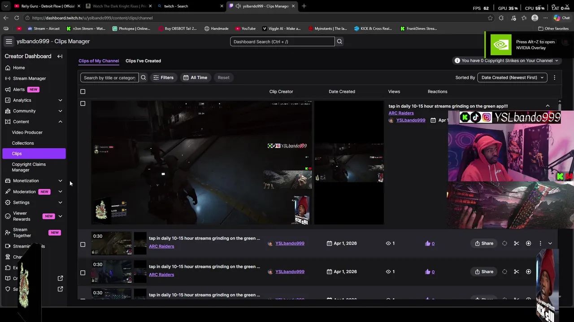Open Video Producer under Content
The width and height of the screenshot is (574, 322).
point(27,132)
